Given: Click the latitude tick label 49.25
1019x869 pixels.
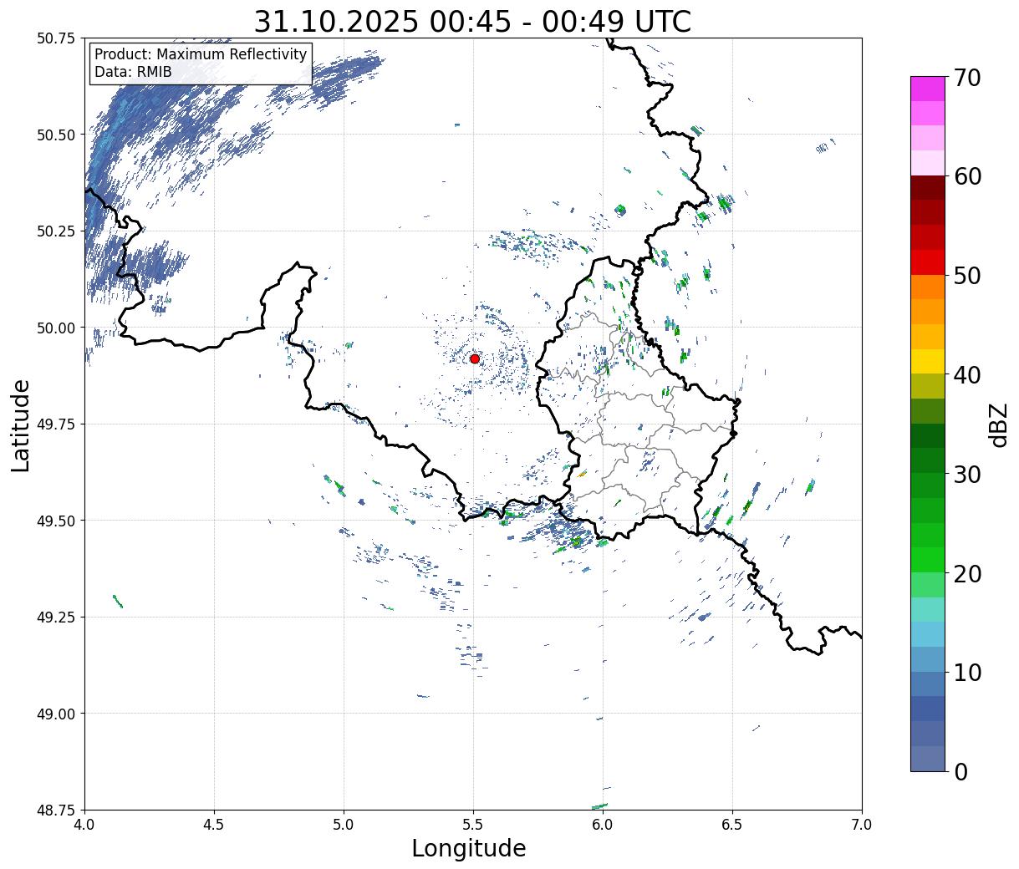Looking at the screenshot, I should pyautogui.click(x=56, y=617).
